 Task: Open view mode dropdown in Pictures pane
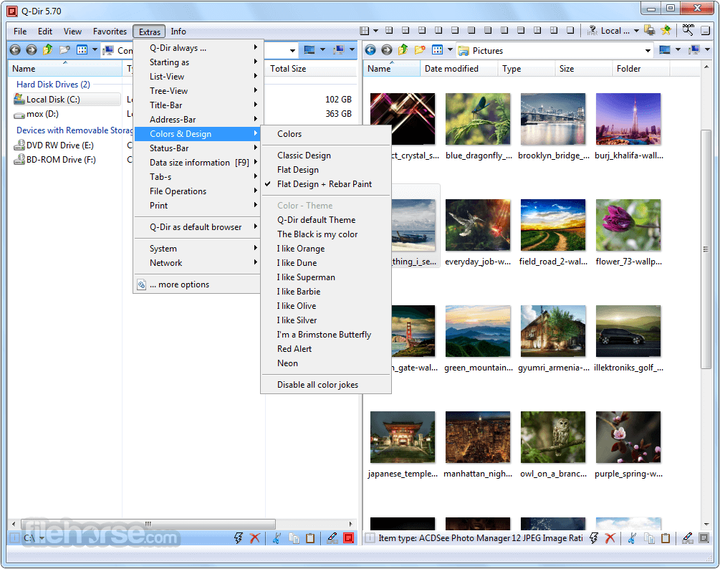[x=450, y=50]
